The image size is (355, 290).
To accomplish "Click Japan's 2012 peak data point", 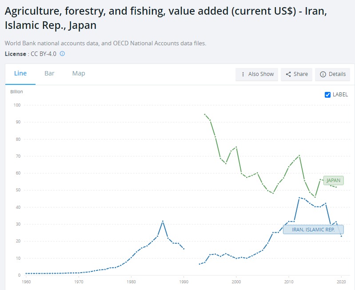I will 299,155.
